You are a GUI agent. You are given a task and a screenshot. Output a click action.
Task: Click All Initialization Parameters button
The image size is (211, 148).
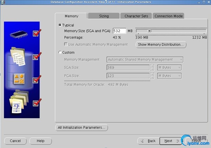(81, 128)
